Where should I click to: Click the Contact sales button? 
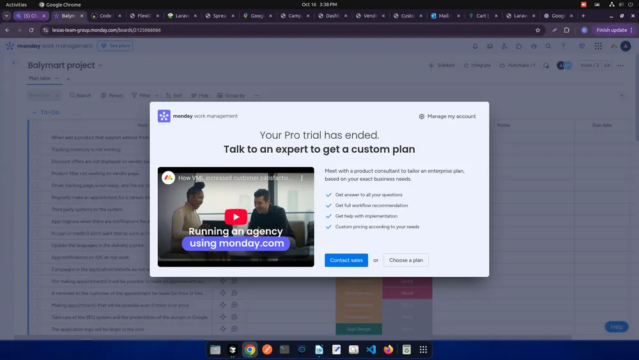346,260
